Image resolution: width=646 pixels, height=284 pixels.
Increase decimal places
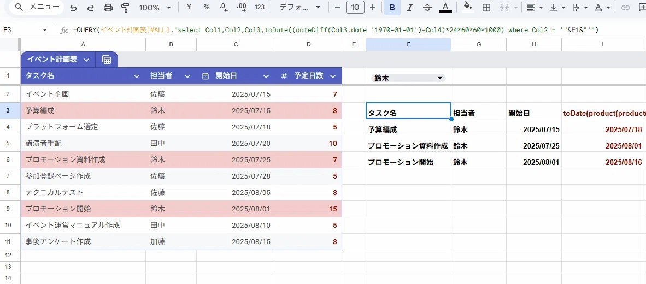[242, 8]
